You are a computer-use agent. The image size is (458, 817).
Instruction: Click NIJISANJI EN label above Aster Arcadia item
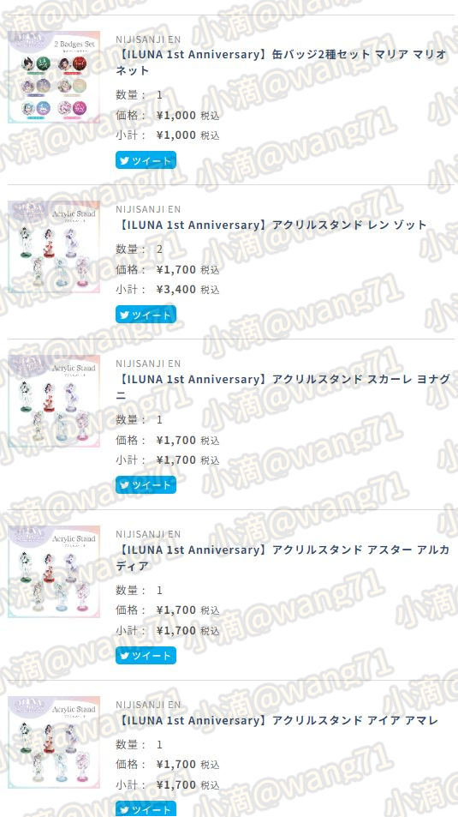(148, 534)
